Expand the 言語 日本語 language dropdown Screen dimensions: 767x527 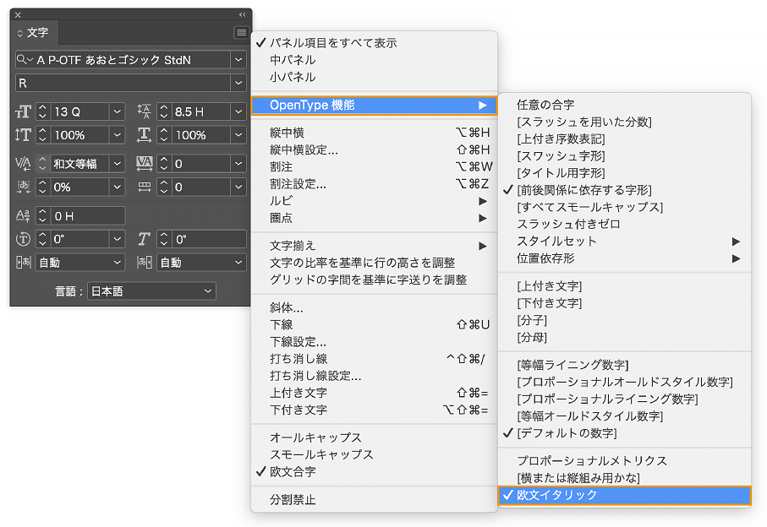click(208, 291)
